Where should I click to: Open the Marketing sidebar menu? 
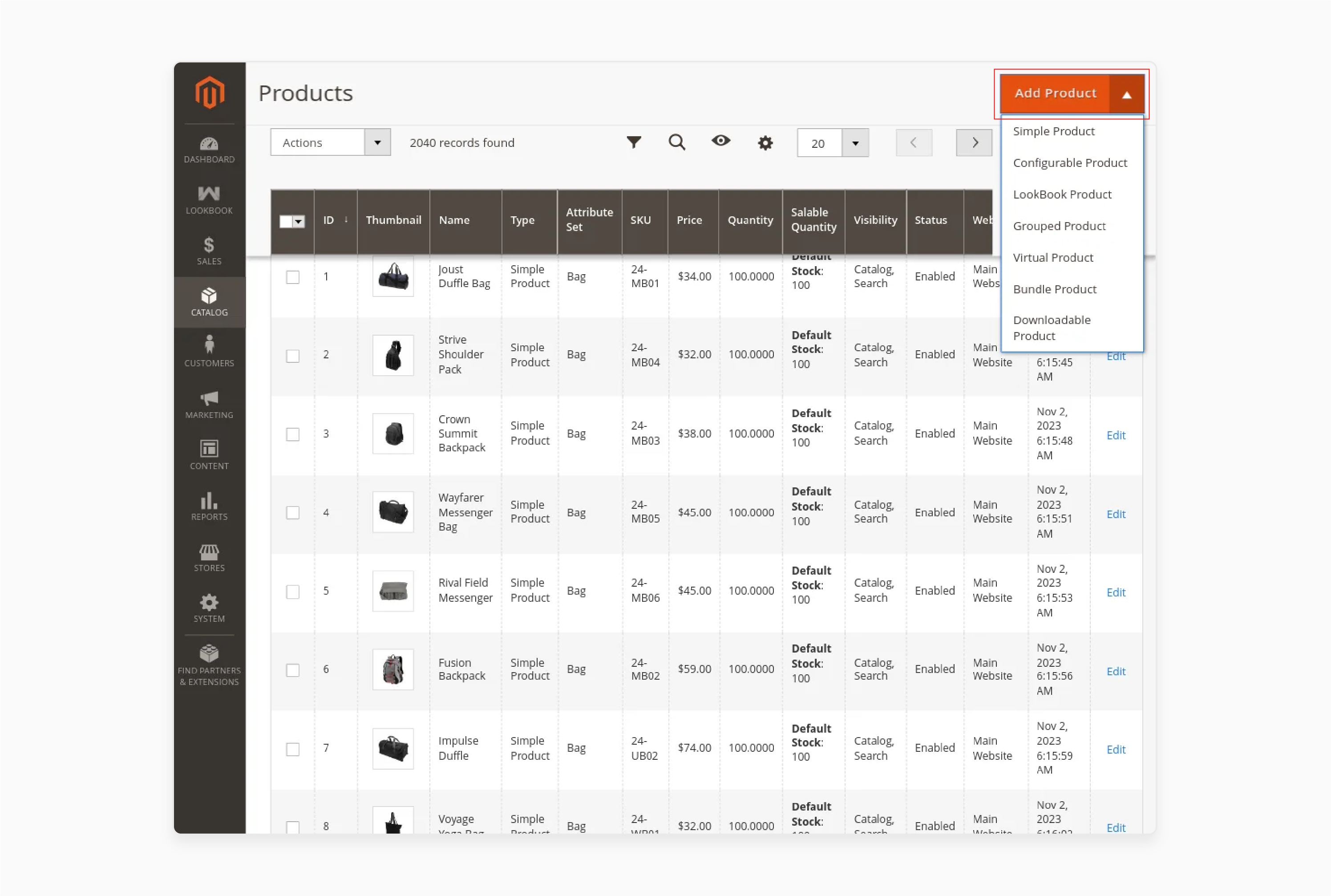tap(209, 405)
